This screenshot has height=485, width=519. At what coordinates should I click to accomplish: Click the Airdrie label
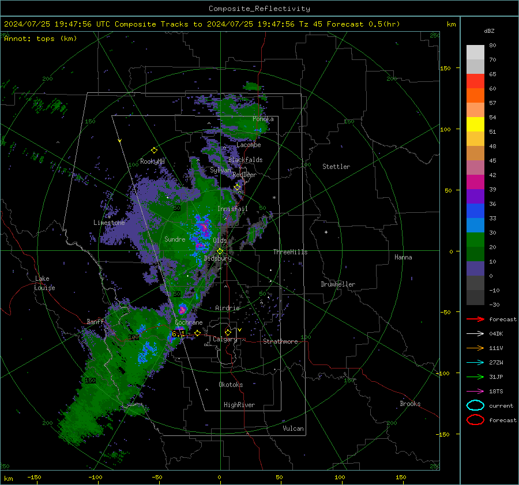pyautogui.click(x=227, y=308)
